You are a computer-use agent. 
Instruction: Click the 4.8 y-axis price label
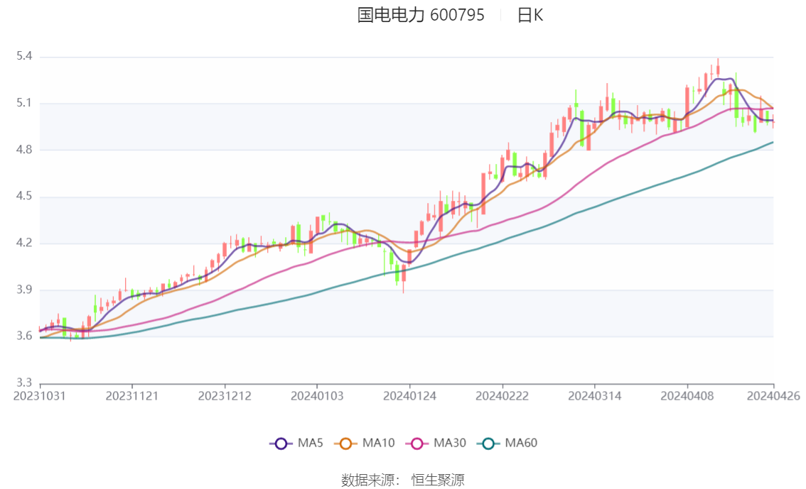(24, 150)
